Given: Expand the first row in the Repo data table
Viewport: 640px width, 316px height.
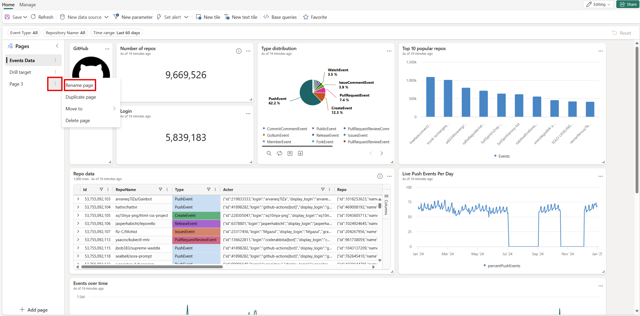Looking at the screenshot, I should [x=78, y=199].
